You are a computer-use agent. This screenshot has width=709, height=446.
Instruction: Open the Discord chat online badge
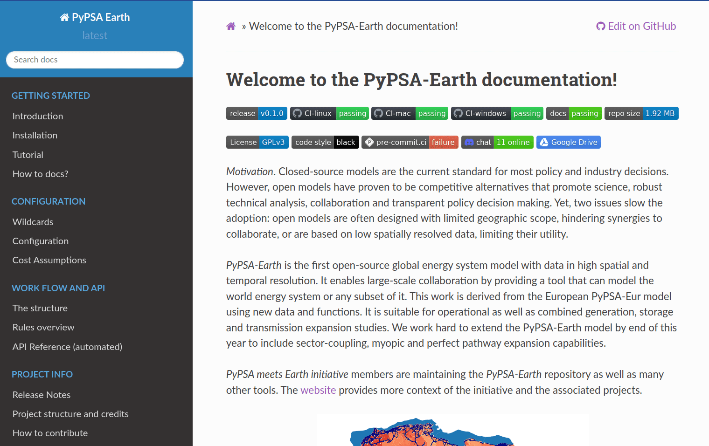(x=497, y=142)
